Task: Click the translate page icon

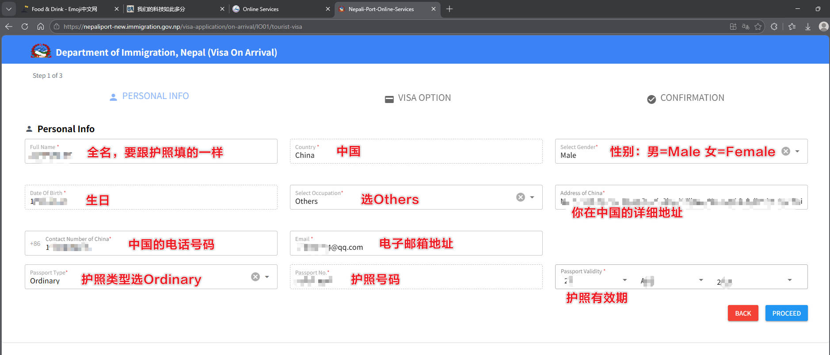Action: coord(746,27)
